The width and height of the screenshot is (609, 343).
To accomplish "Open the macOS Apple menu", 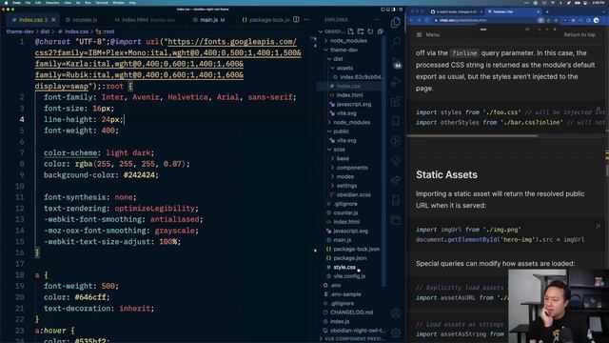I will pyautogui.click(x=7, y=3).
